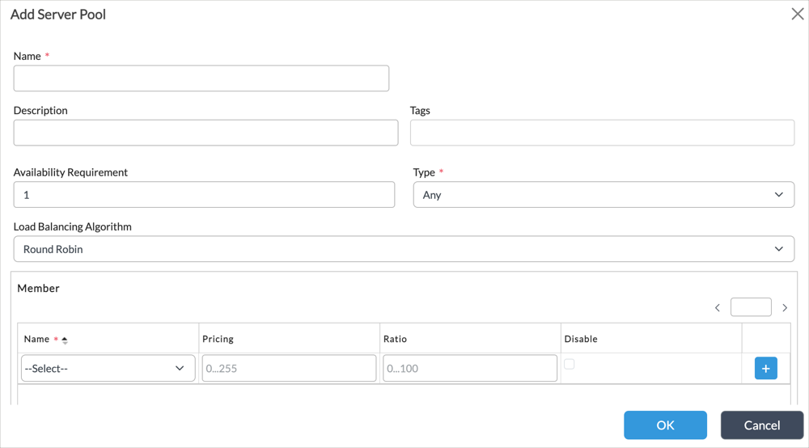
Task: Click the Ratio column header
Action: click(x=395, y=339)
